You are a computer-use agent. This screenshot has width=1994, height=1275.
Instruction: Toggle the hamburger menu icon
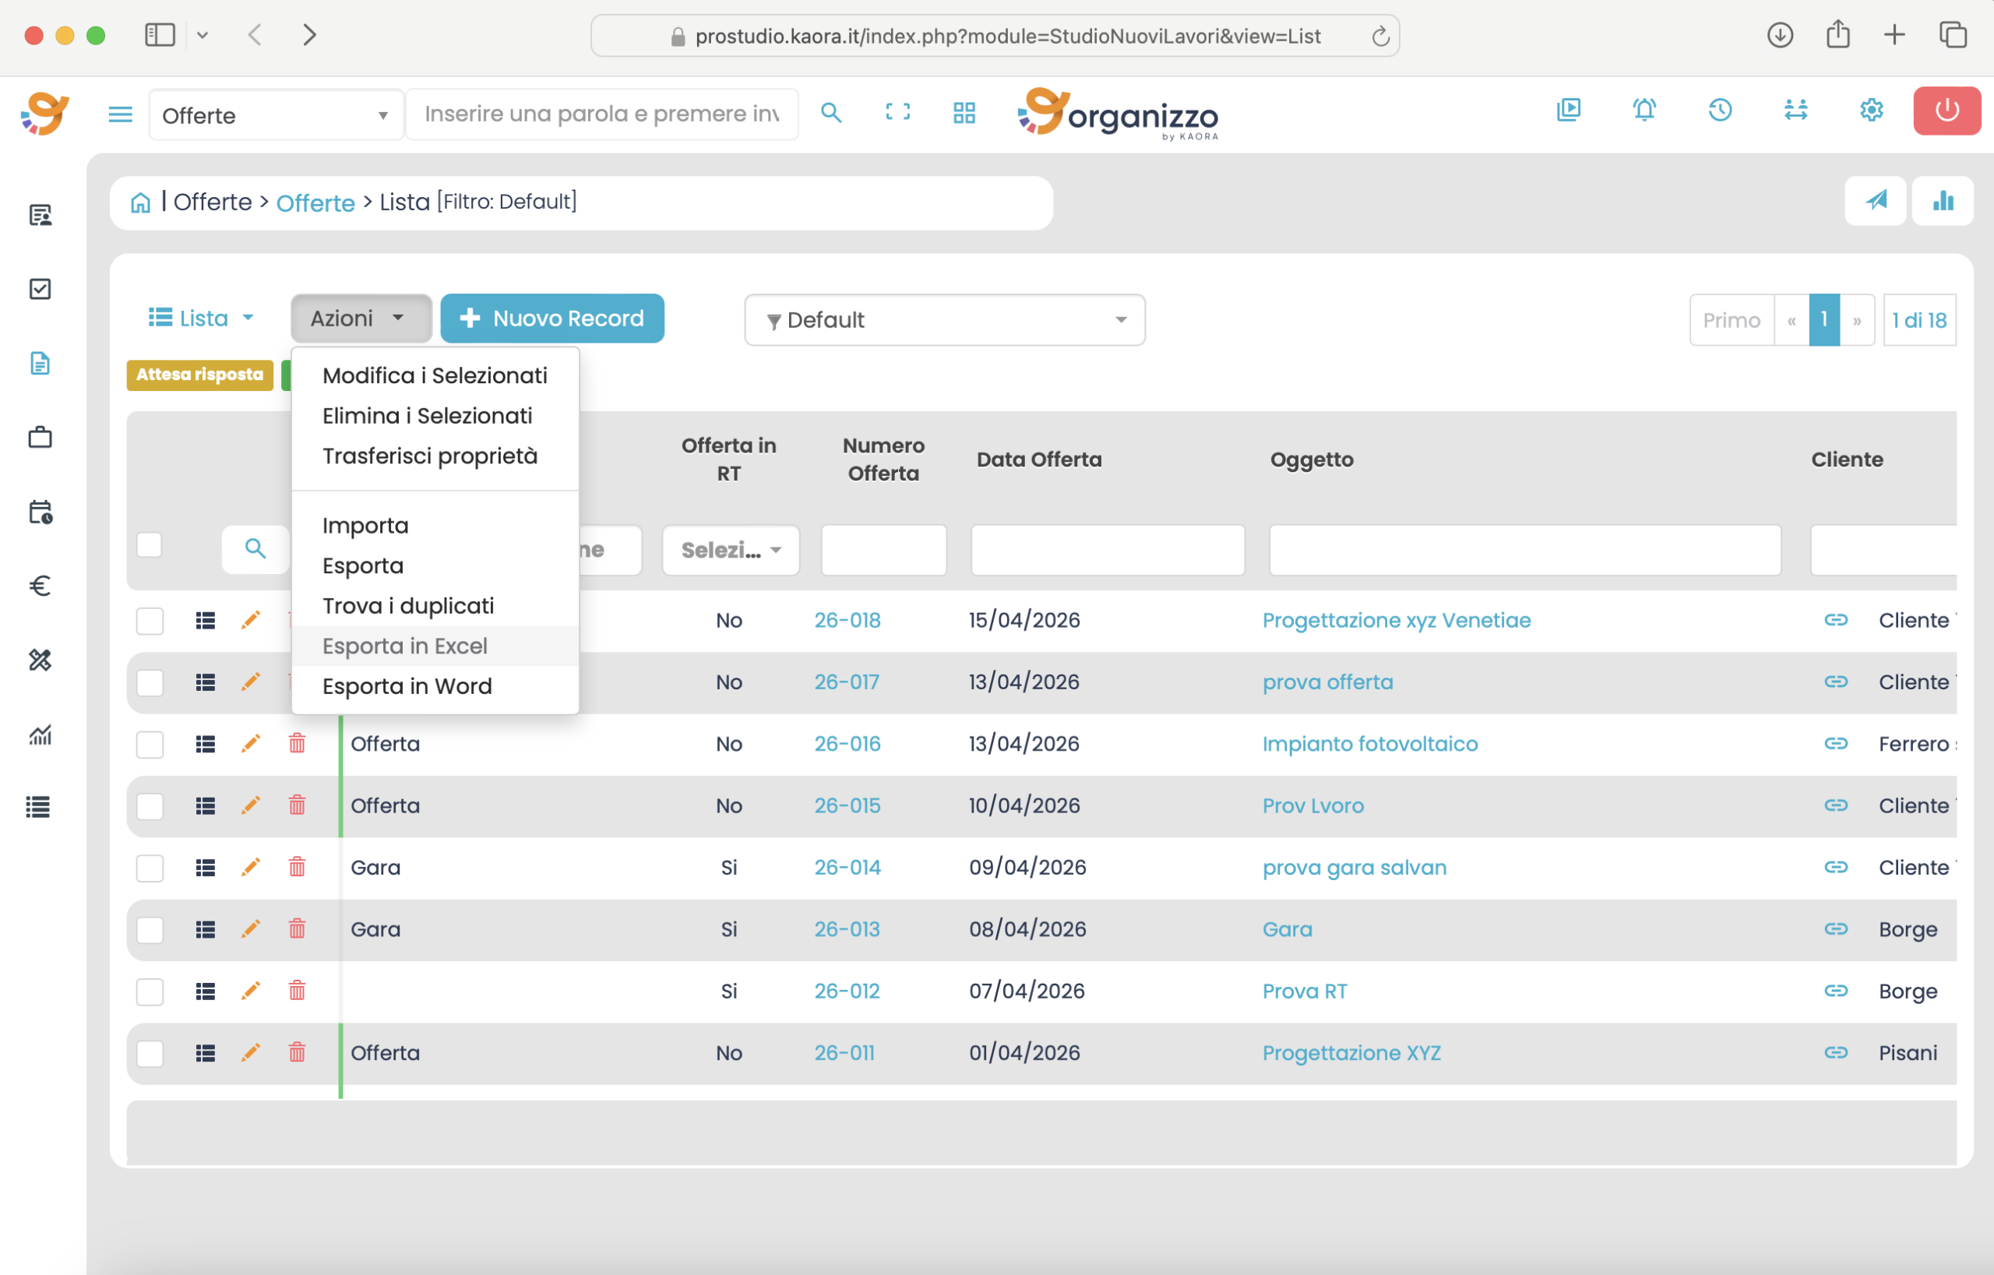pyautogui.click(x=120, y=114)
